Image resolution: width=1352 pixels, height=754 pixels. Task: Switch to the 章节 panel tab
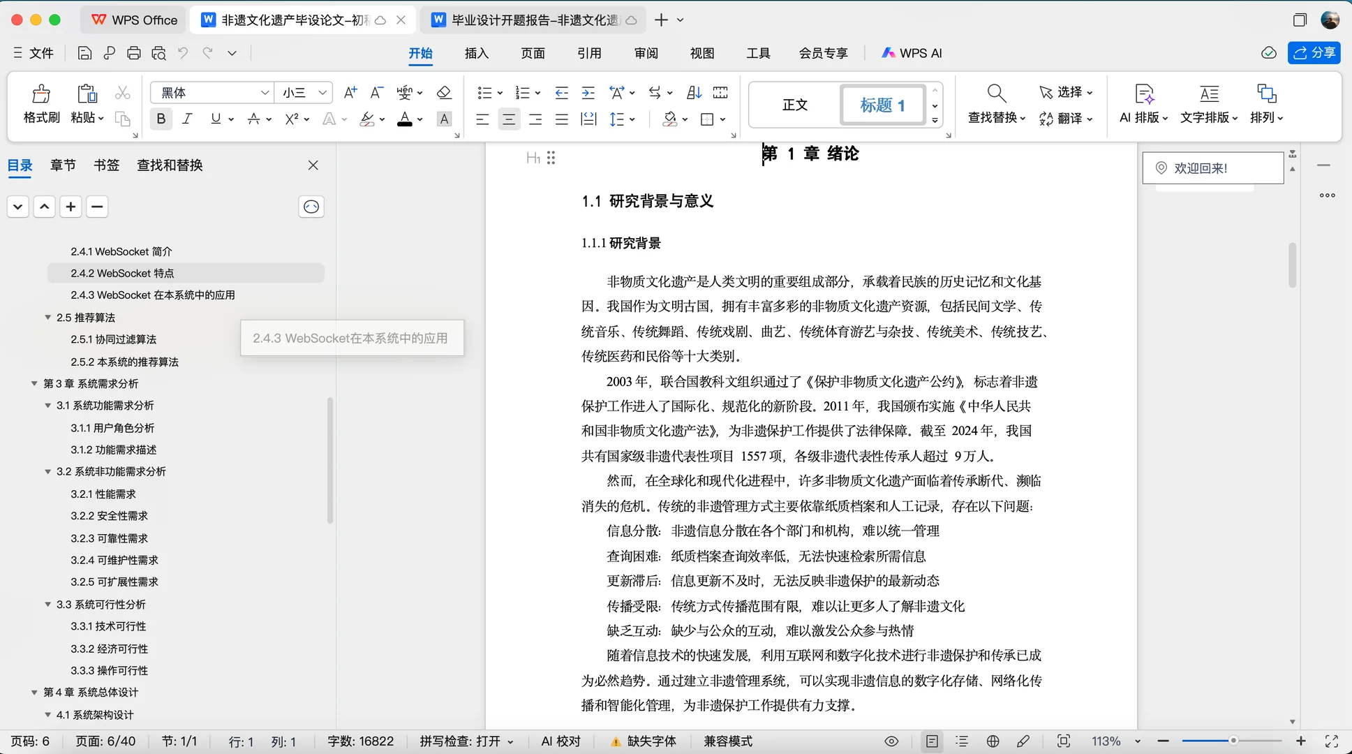(63, 165)
